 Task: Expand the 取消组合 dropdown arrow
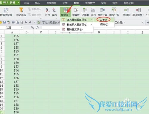coord(143,15)
